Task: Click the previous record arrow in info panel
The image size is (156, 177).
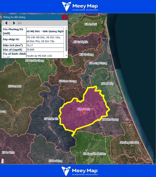Action: (6, 23)
